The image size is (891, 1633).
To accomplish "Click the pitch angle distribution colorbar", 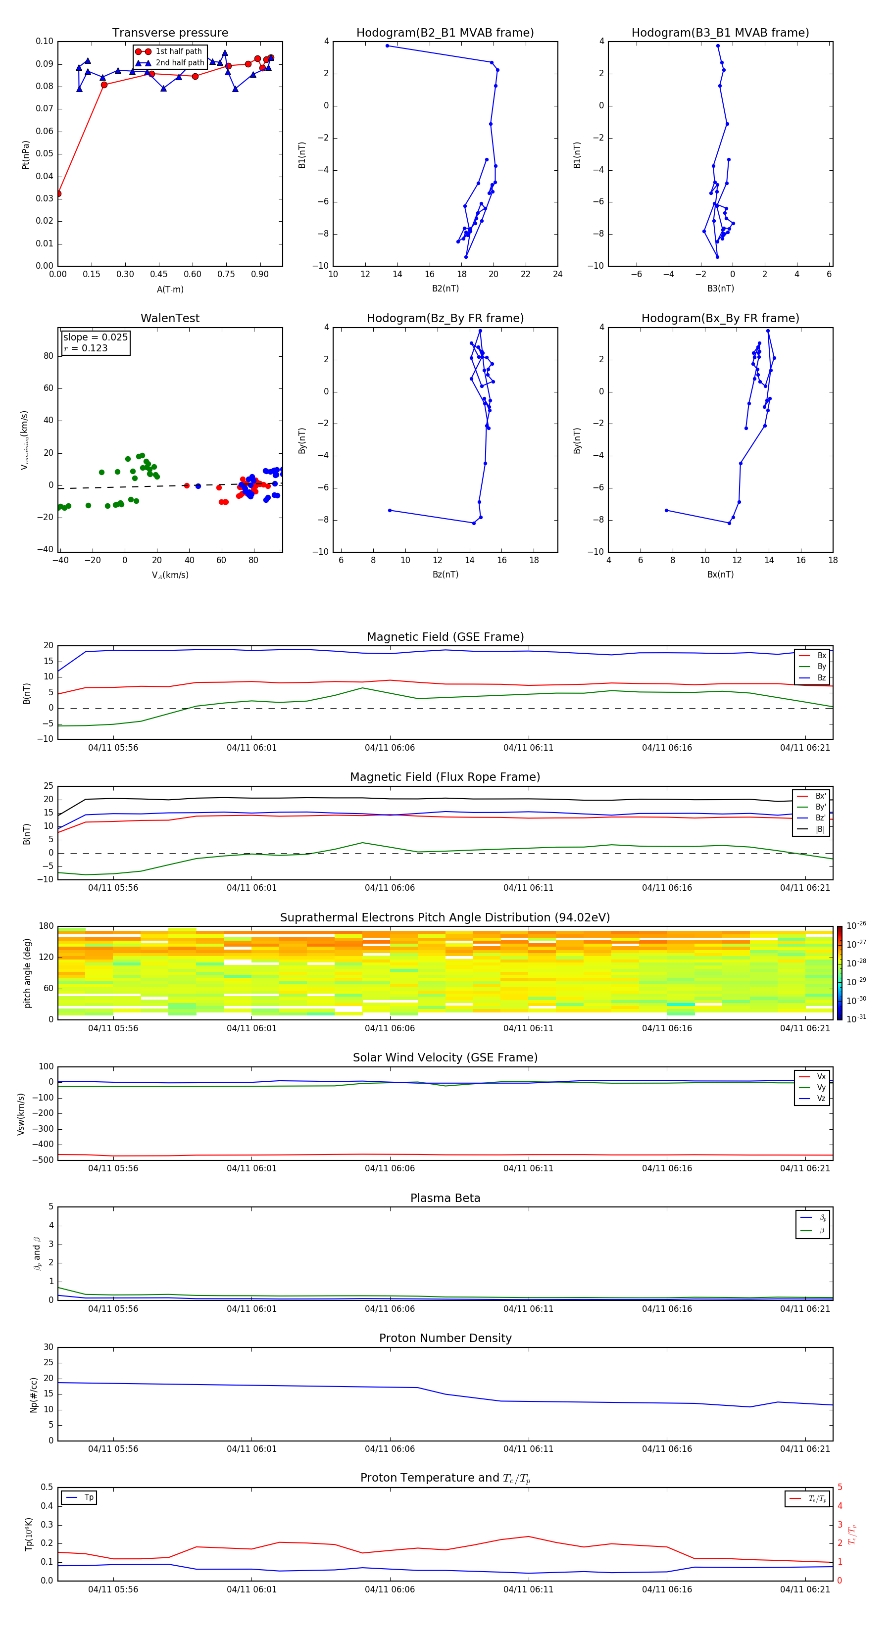I will tap(840, 973).
